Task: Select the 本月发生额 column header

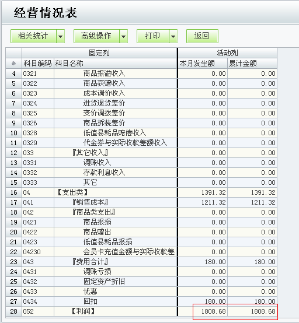Action: 203,63
